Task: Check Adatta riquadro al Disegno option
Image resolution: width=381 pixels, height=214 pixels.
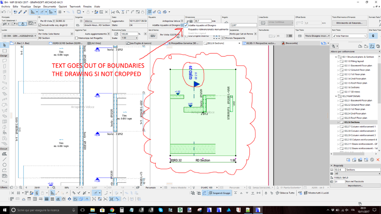Action: pyautogui.click(x=202, y=25)
